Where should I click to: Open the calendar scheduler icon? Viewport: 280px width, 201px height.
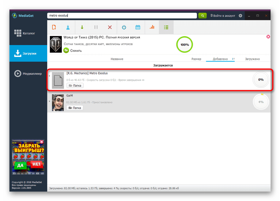138,27
